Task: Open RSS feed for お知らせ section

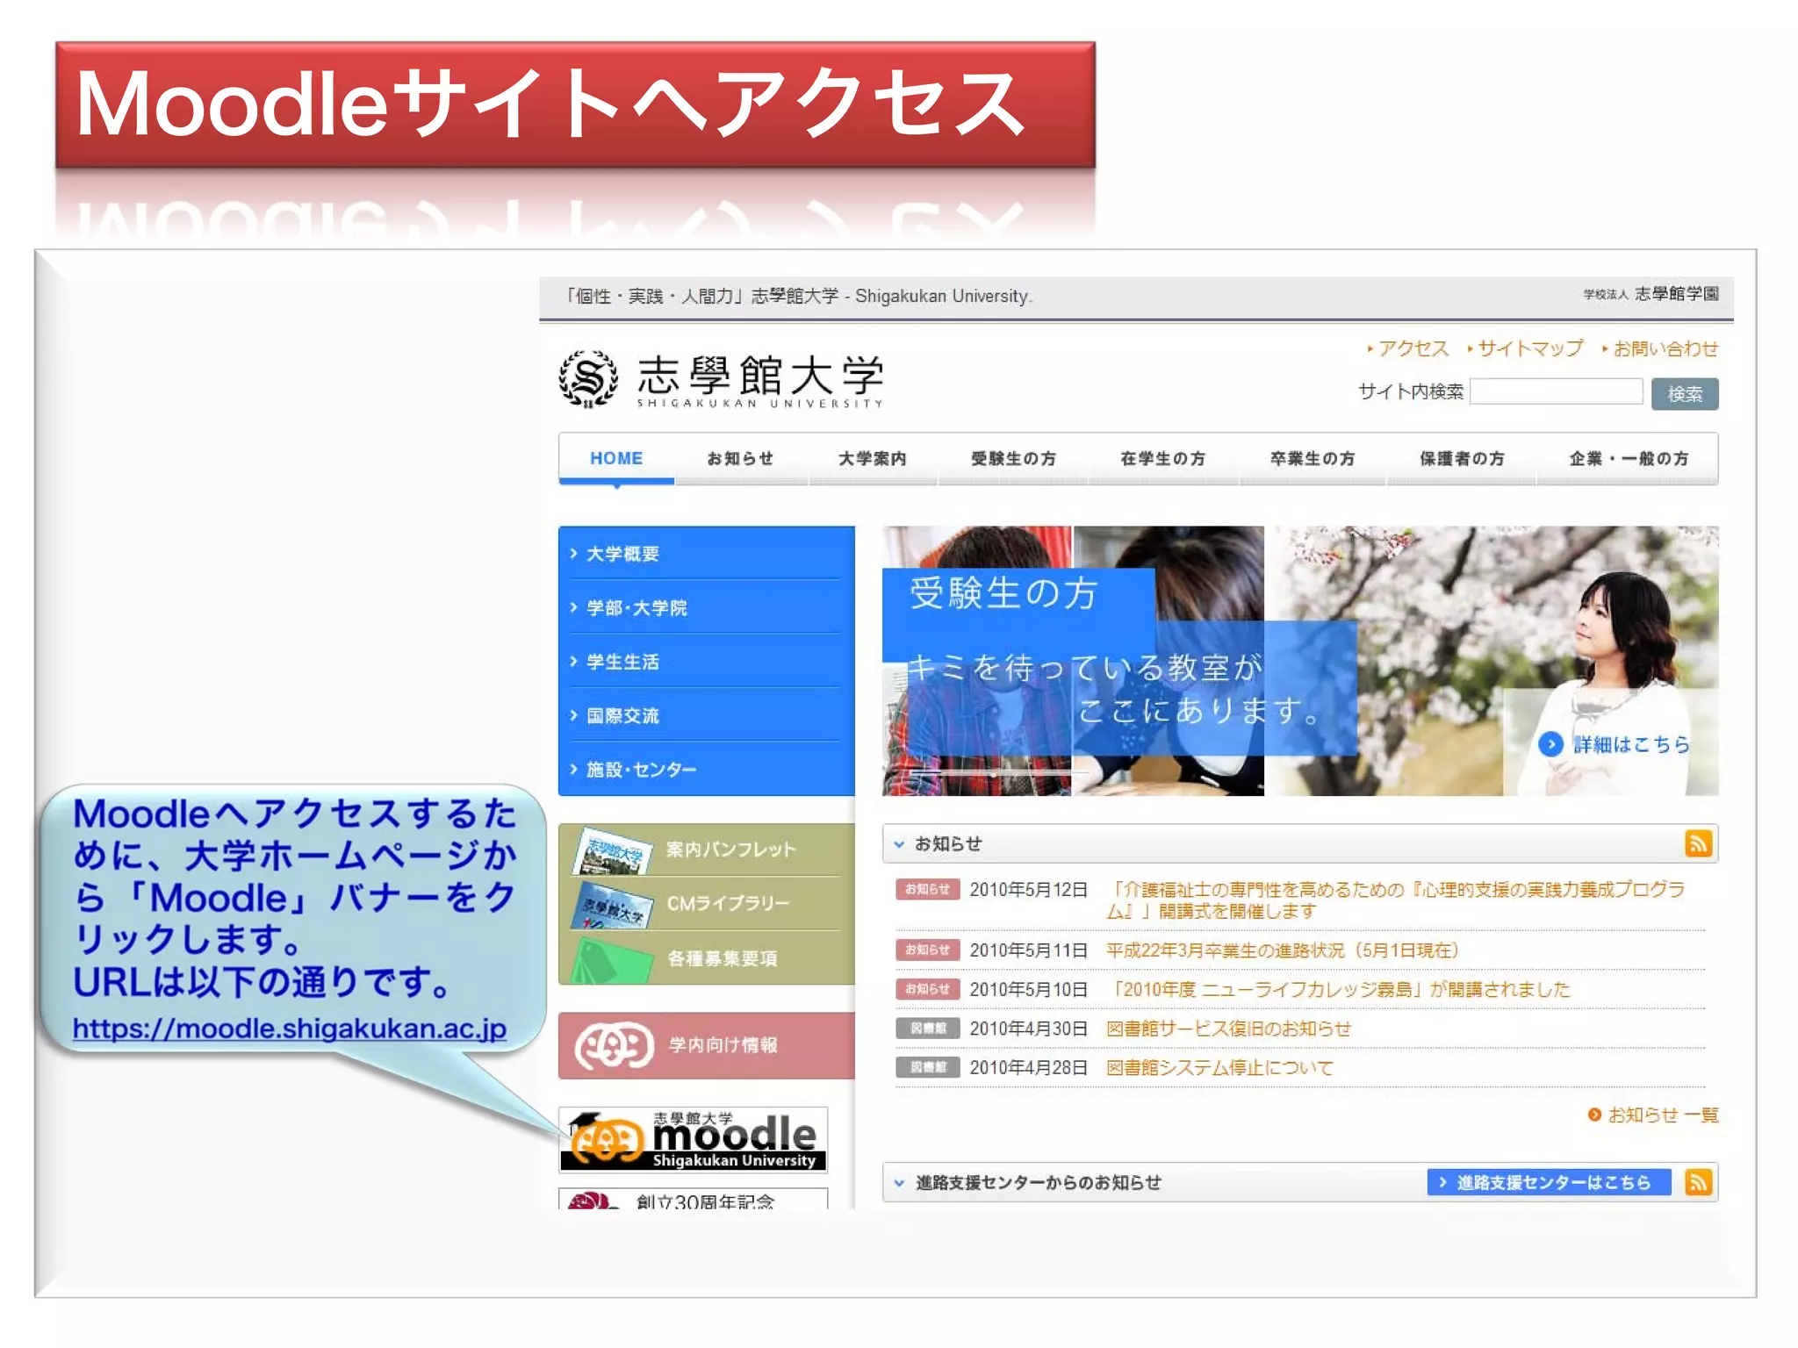Action: pyautogui.click(x=1698, y=843)
